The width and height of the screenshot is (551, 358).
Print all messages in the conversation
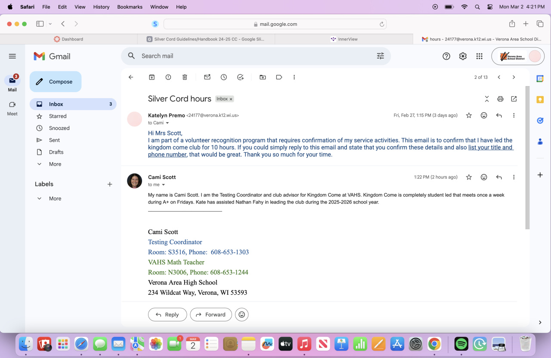tap(500, 99)
